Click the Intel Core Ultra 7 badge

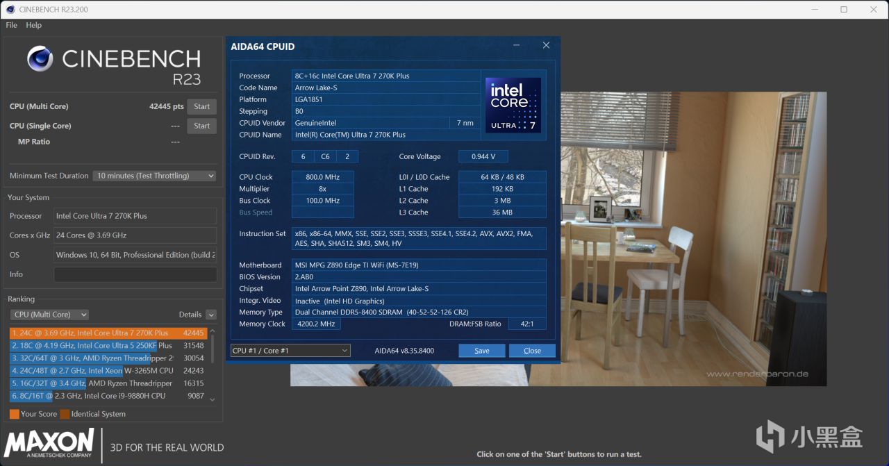click(x=513, y=105)
